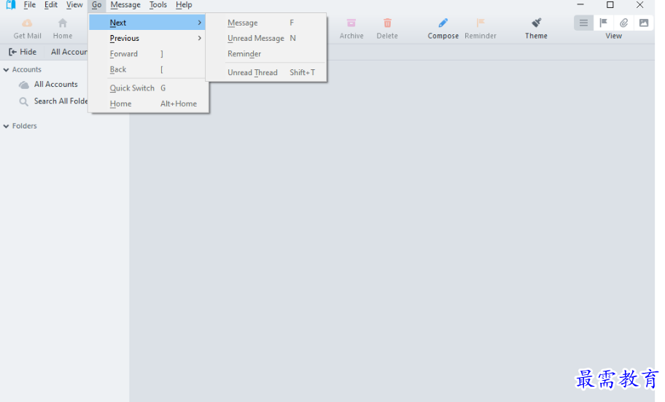Toggle the image view icon
This screenshot has width=665, height=402.
tap(643, 23)
